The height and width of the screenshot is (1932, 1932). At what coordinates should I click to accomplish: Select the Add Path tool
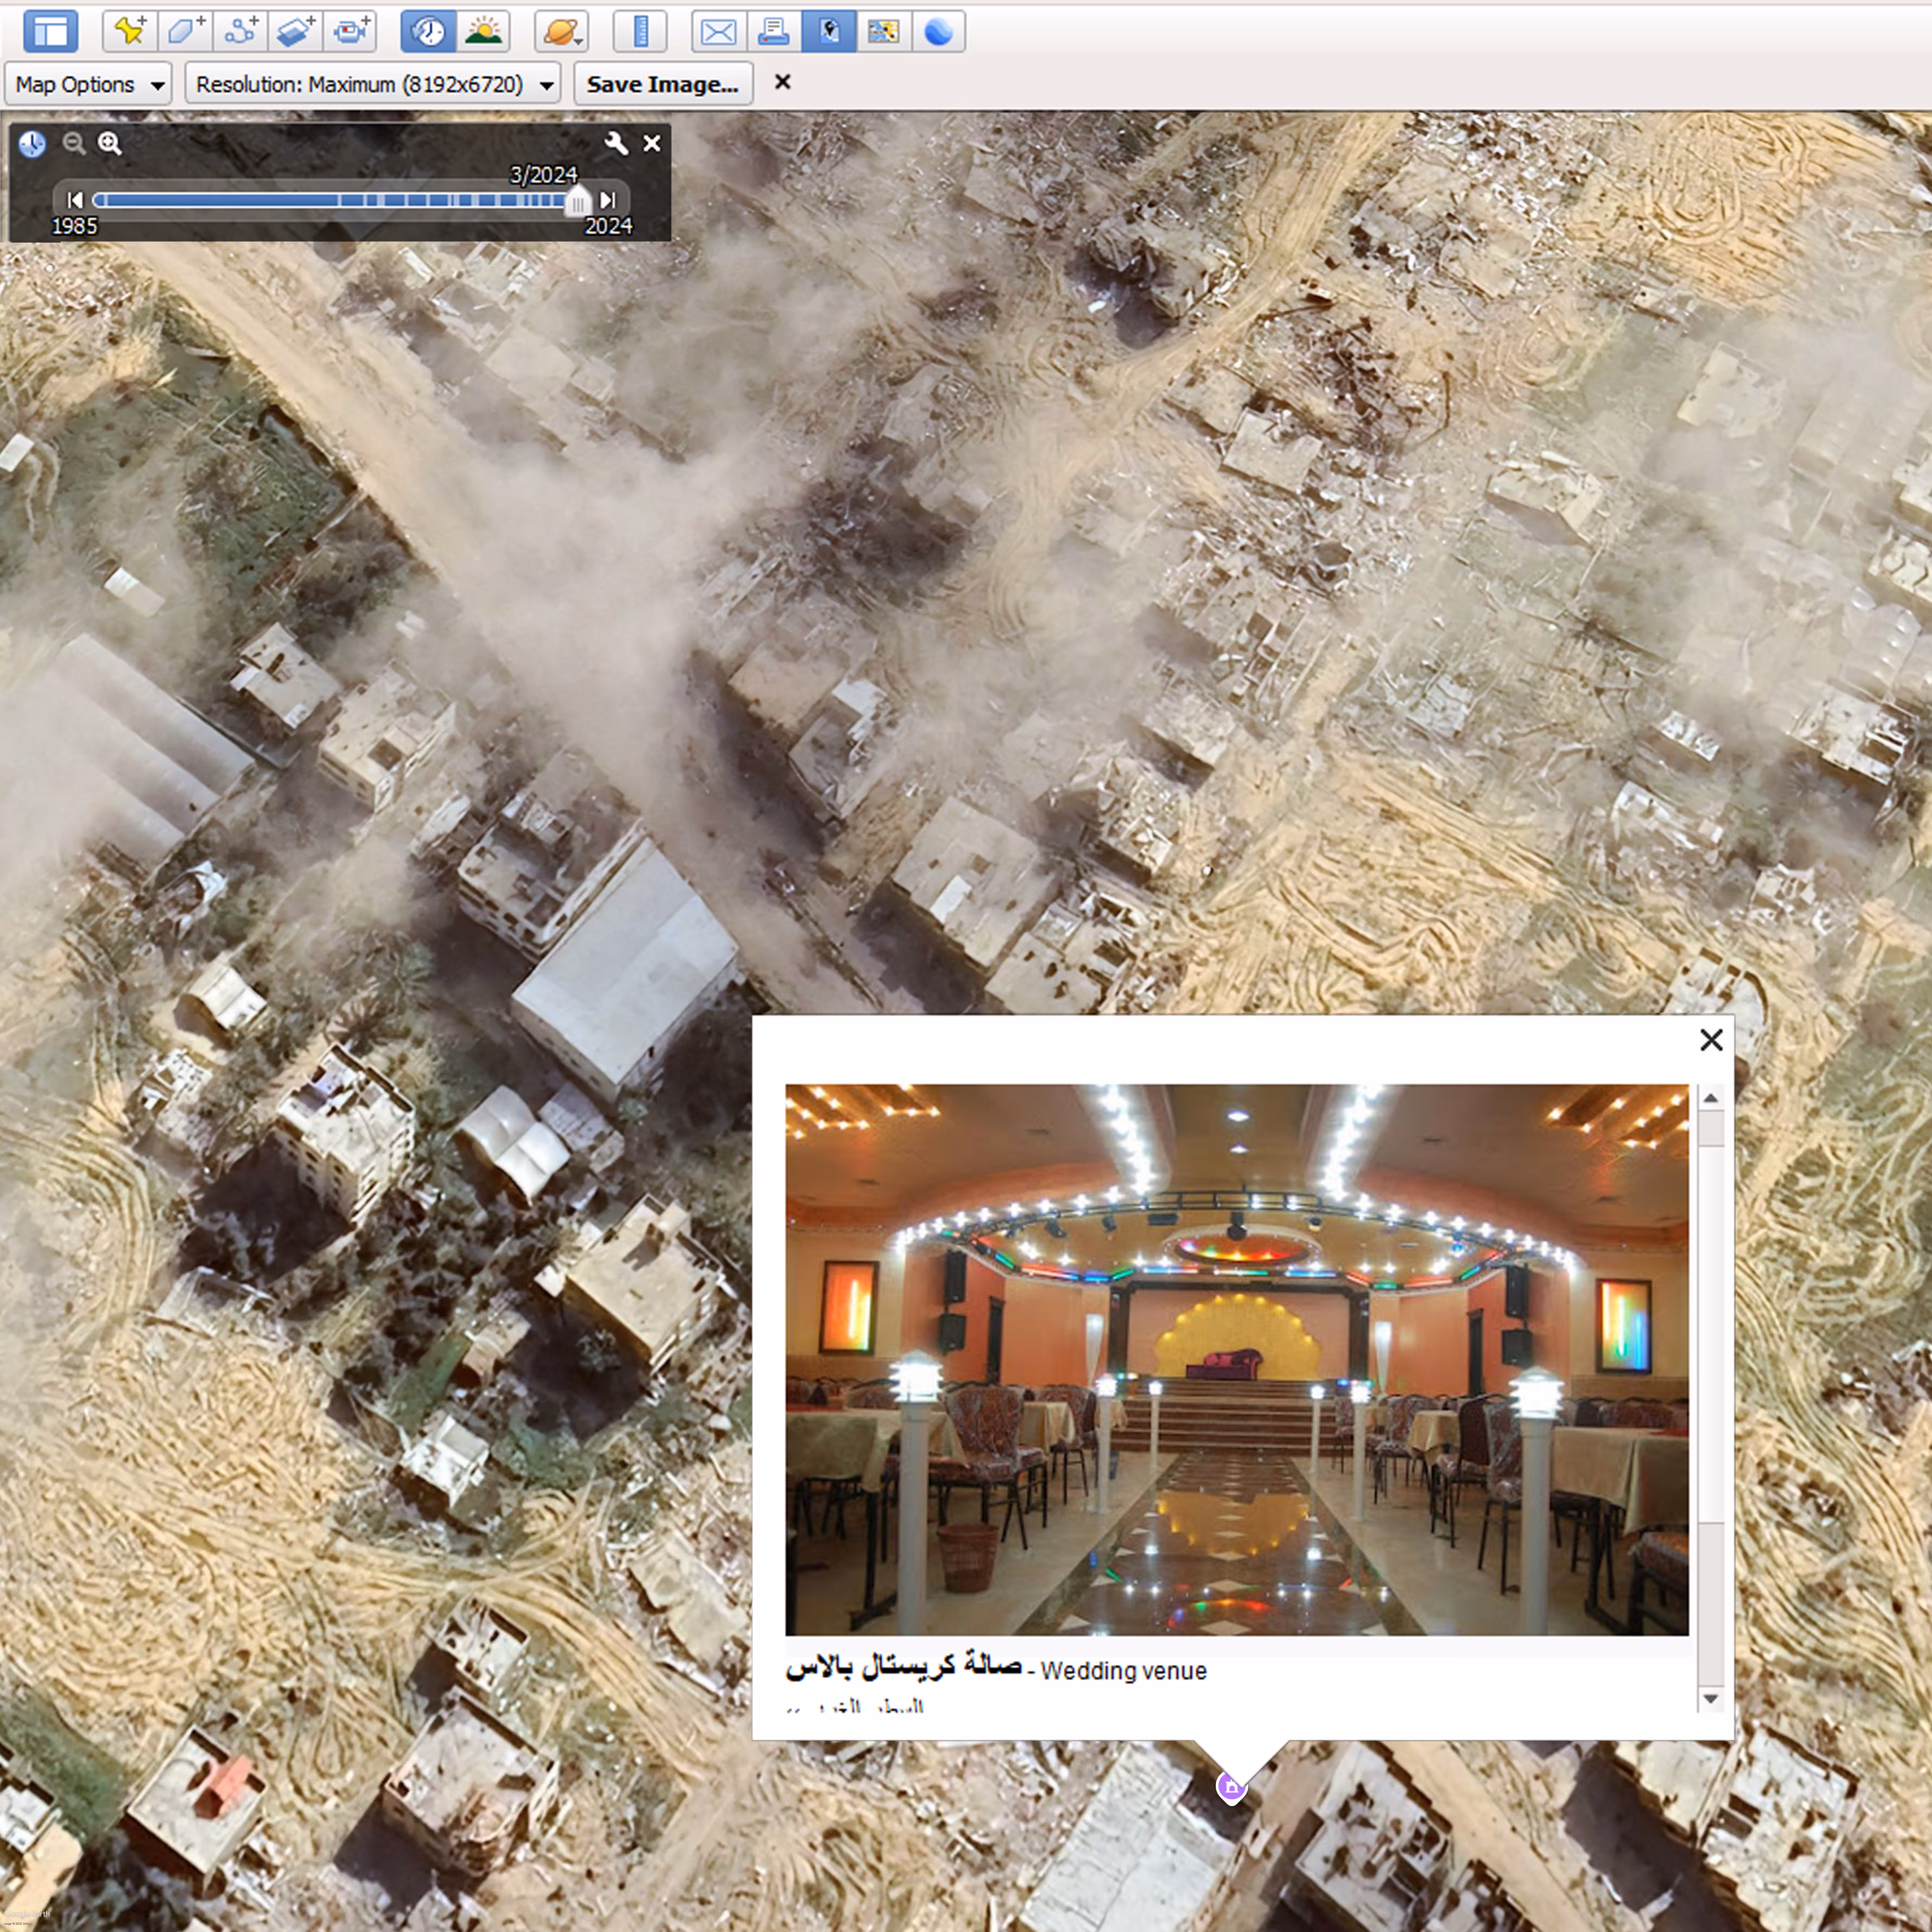(x=240, y=31)
